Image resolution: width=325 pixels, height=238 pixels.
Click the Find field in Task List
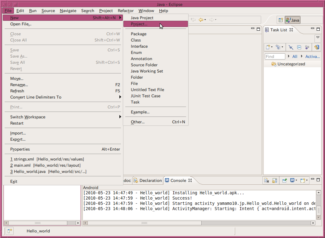coord(275,56)
